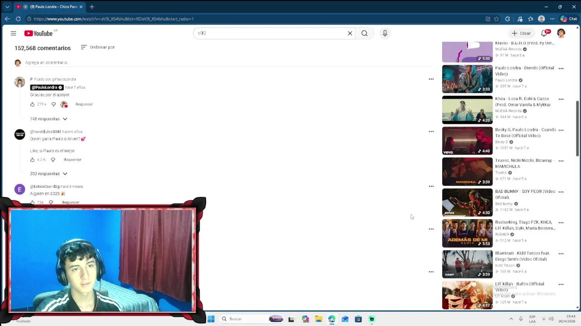Go to the YouTube home logo
Viewport: 581px width, 326px height.
(39, 33)
